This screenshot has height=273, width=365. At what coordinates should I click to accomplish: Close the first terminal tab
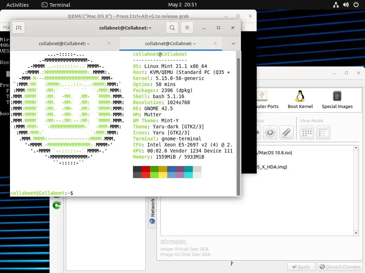point(109,43)
